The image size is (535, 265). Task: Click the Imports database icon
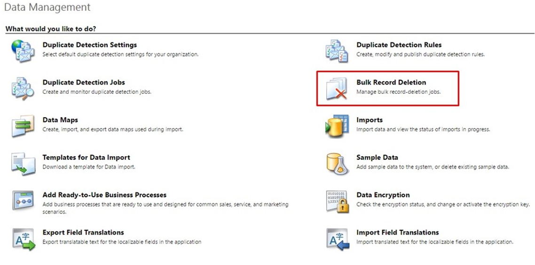pyautogui.click(x=337, y=126)
